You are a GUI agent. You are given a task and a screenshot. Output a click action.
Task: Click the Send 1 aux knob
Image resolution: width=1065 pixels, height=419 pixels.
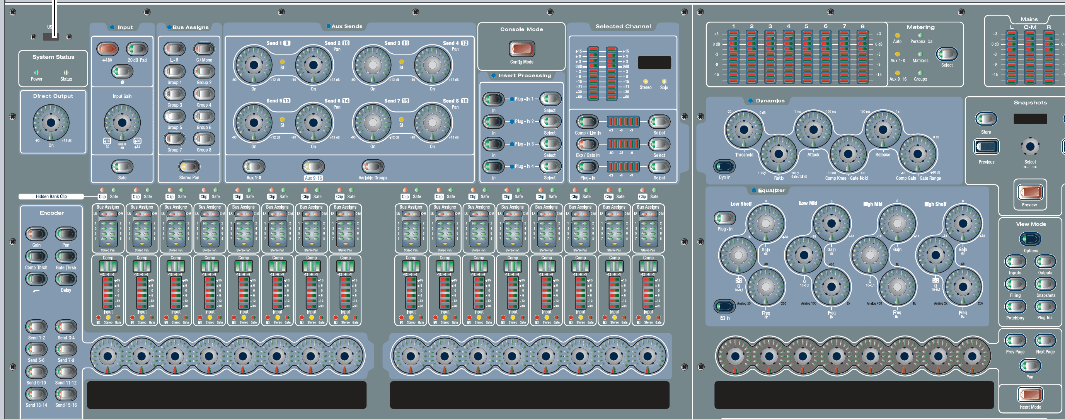254,65
